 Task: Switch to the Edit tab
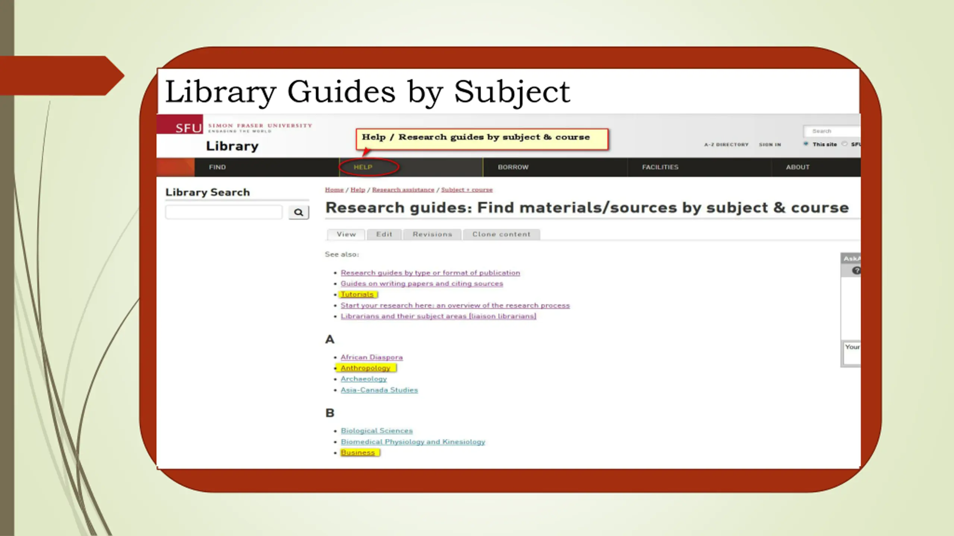384,234
